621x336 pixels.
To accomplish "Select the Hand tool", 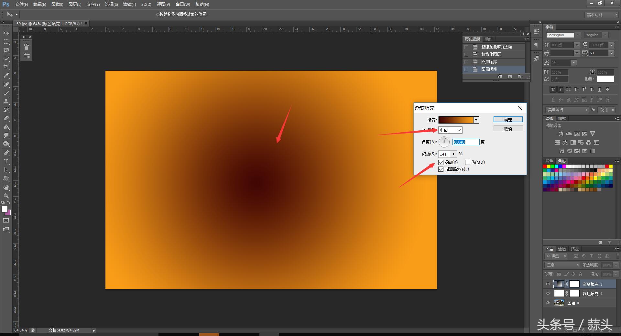I will click(6, 188).
